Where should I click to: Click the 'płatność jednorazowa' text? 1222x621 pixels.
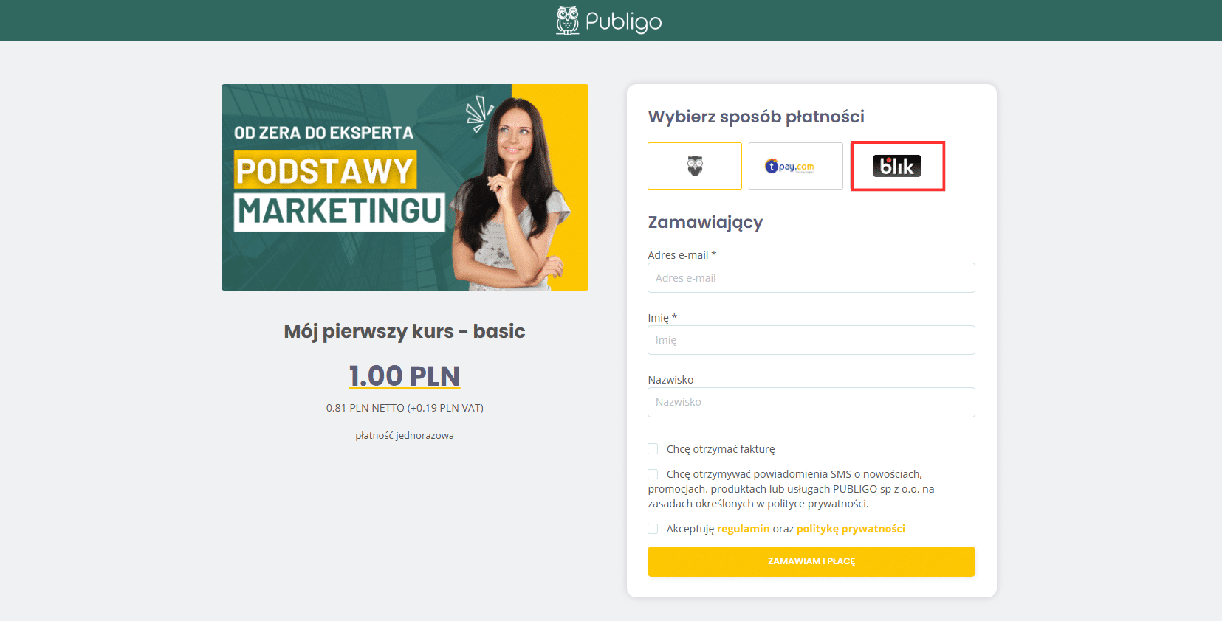click(405, 436)
